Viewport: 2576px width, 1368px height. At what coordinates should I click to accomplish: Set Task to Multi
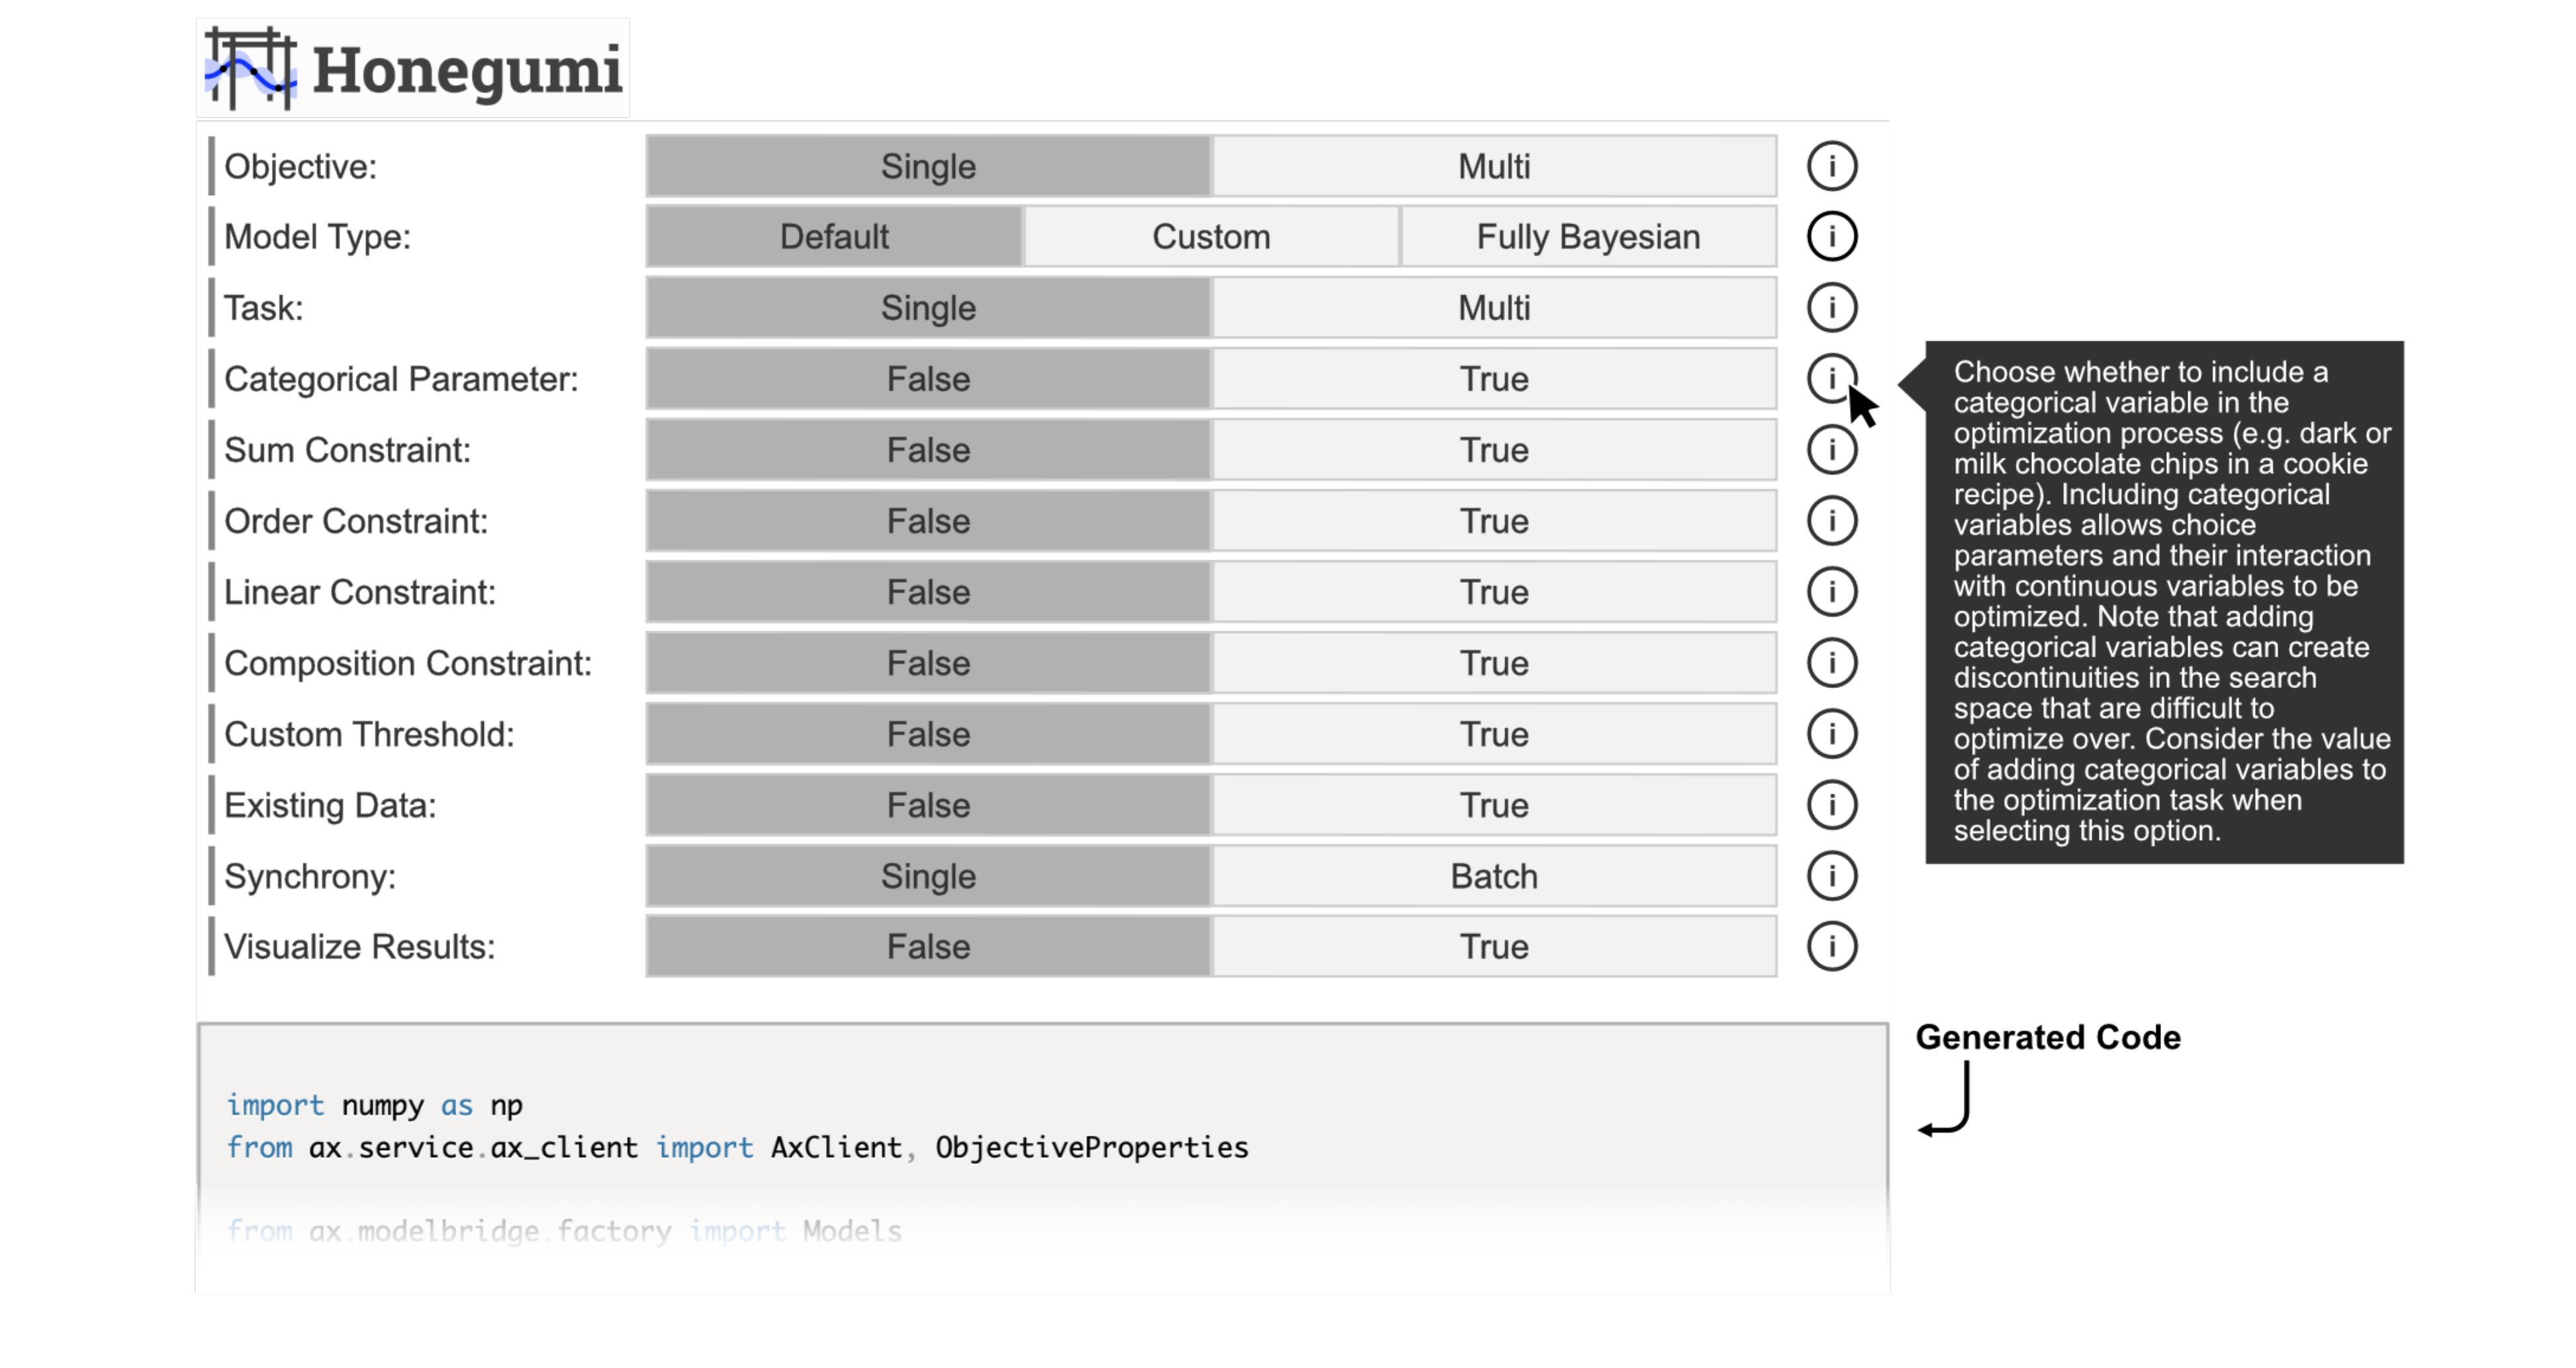point(1494,308)
